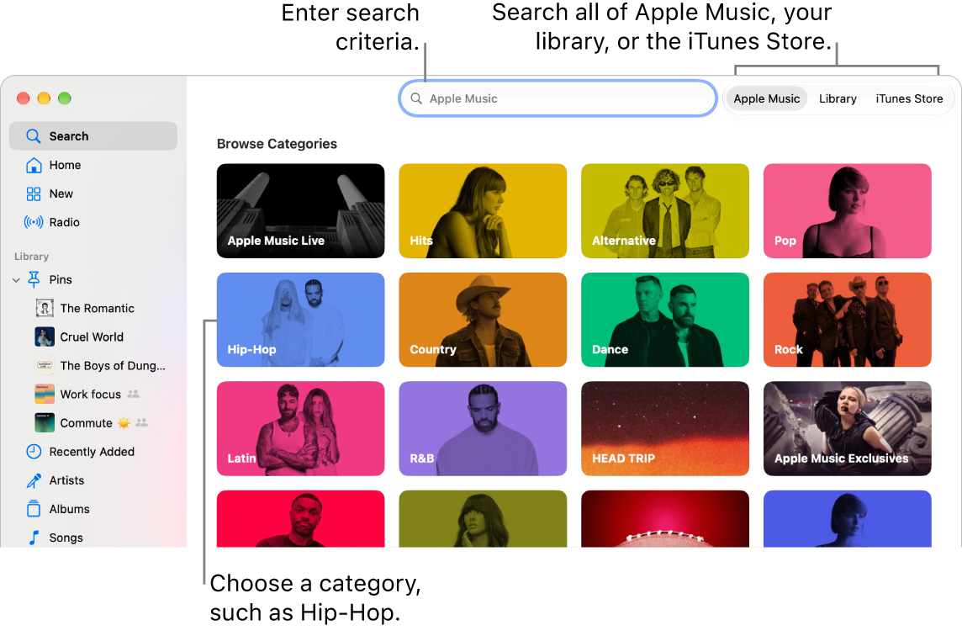
Task: Click the Albums stack icon
Action: [x=34, y=509]
